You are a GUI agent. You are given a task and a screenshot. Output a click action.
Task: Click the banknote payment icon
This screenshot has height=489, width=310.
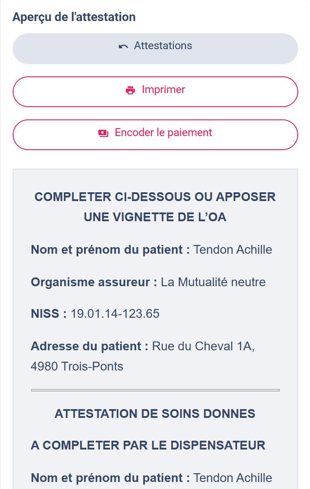coord(103,133)
